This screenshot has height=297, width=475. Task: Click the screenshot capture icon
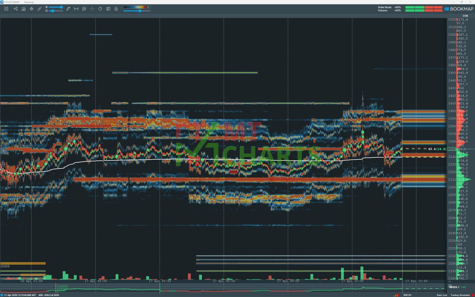(6, 9)
